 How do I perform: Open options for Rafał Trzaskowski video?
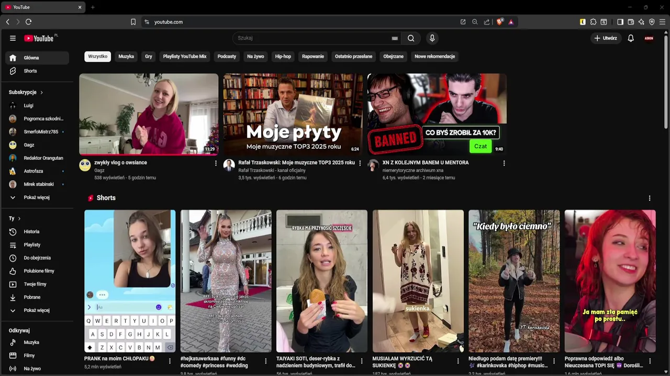pos(360,163)
